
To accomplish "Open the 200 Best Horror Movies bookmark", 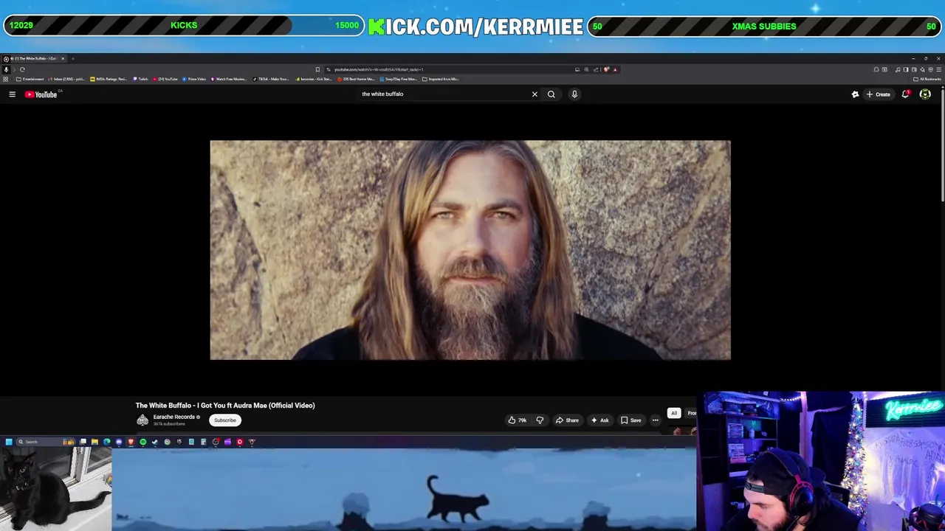I will 356,79.
